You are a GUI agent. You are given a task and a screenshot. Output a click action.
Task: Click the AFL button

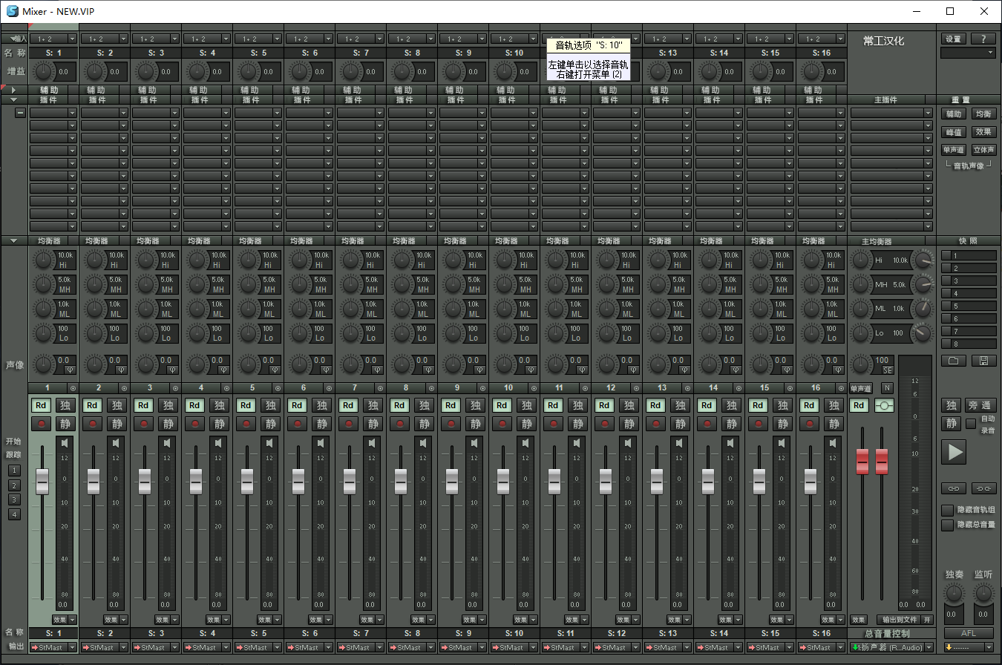968,633
